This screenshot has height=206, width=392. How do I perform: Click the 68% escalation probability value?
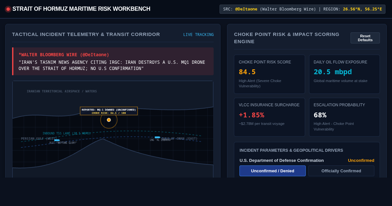(320, 115)
